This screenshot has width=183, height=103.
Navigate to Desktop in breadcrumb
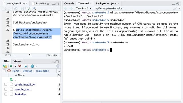point(27,71)
